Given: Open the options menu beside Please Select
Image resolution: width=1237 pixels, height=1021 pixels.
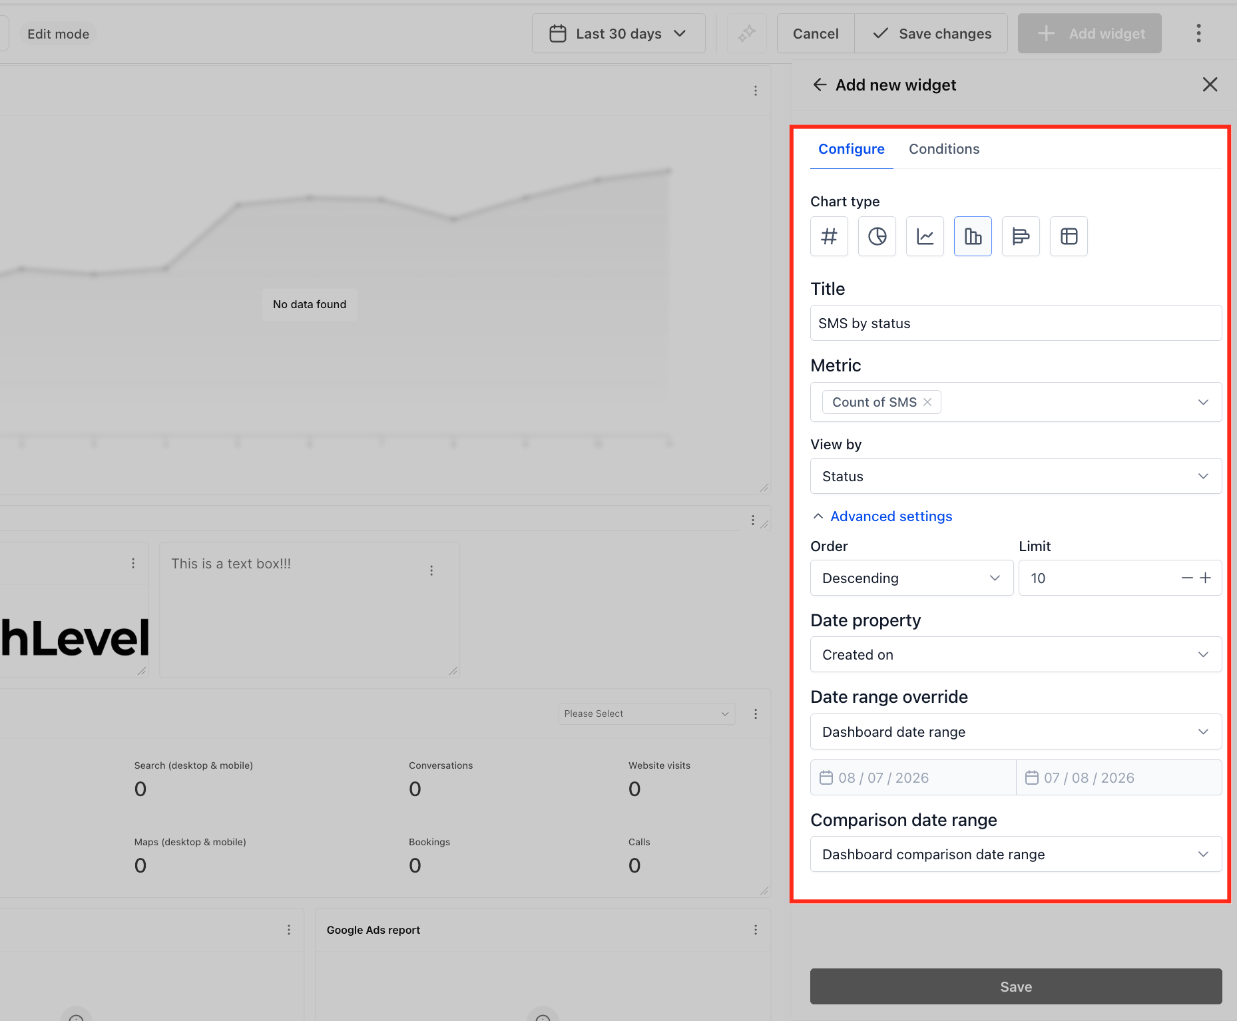Looking at the screenshot, I should tap(756, 714).
